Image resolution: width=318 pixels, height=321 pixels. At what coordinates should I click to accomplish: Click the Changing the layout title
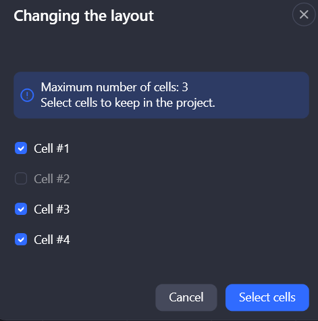point(84,16)
